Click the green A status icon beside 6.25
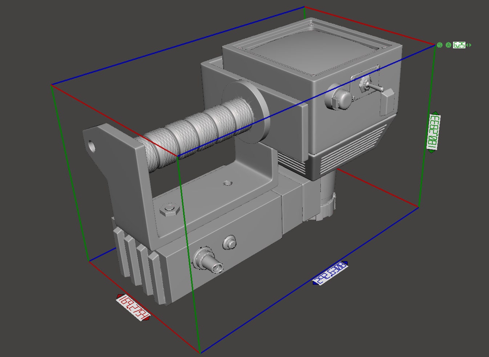The image size is (489, 357). pos(448,45)
